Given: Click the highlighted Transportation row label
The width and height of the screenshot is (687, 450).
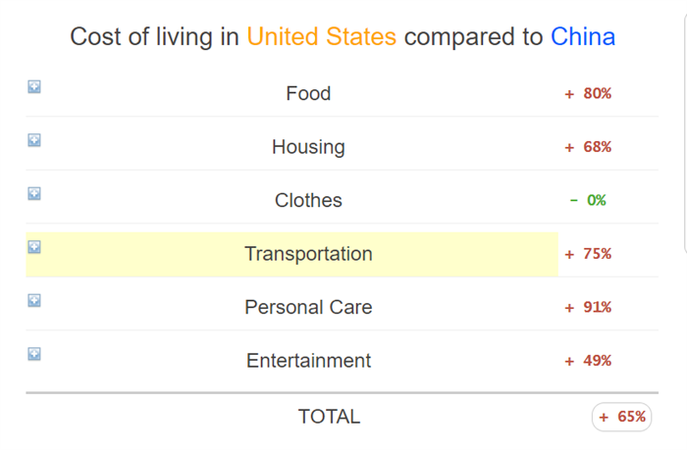Looking at the screenshot, I should coord(308,254).
